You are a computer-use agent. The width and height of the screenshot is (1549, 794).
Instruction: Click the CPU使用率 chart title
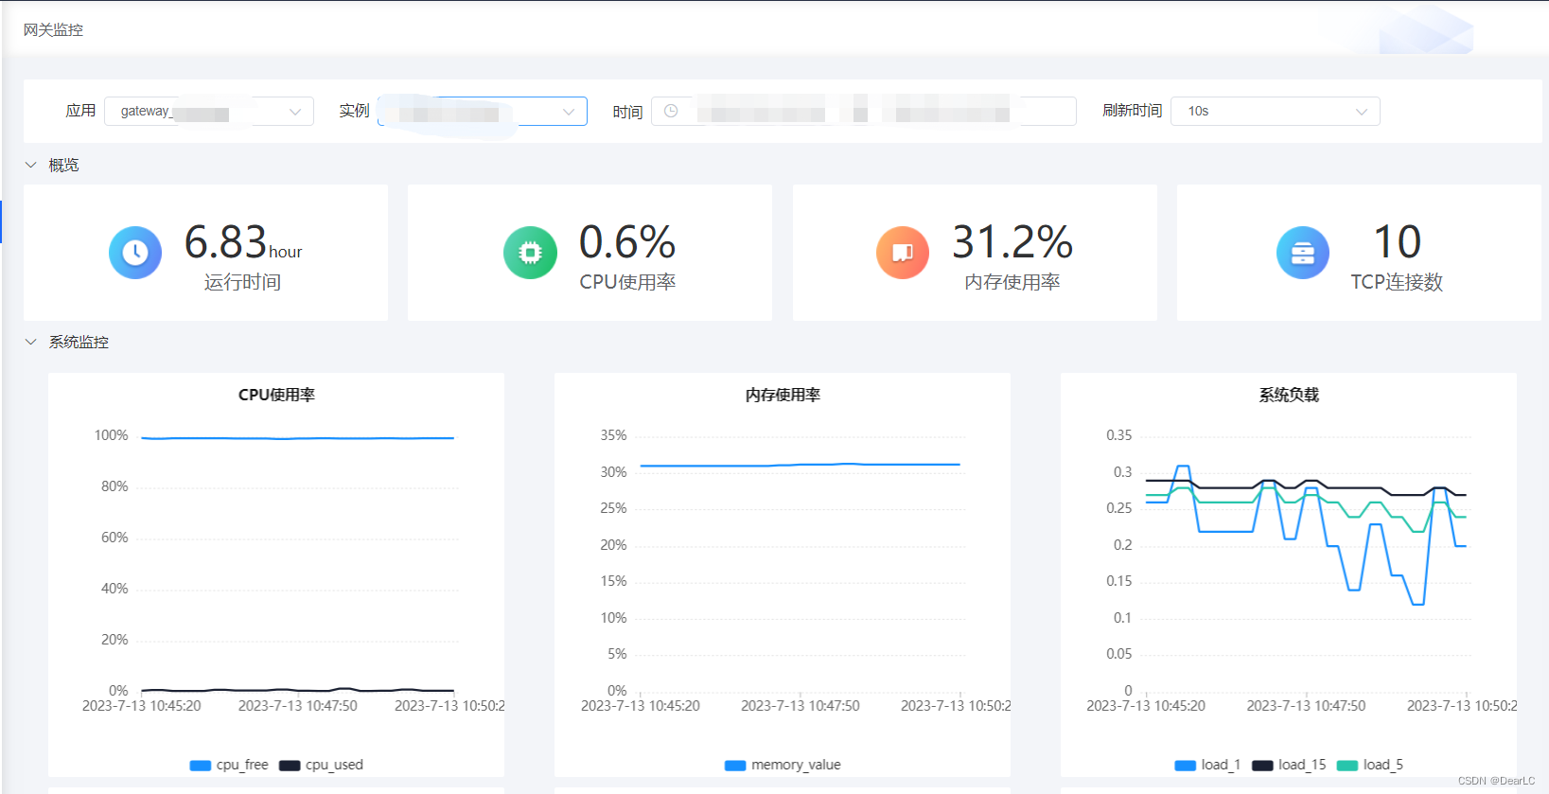tap(276, 395)
